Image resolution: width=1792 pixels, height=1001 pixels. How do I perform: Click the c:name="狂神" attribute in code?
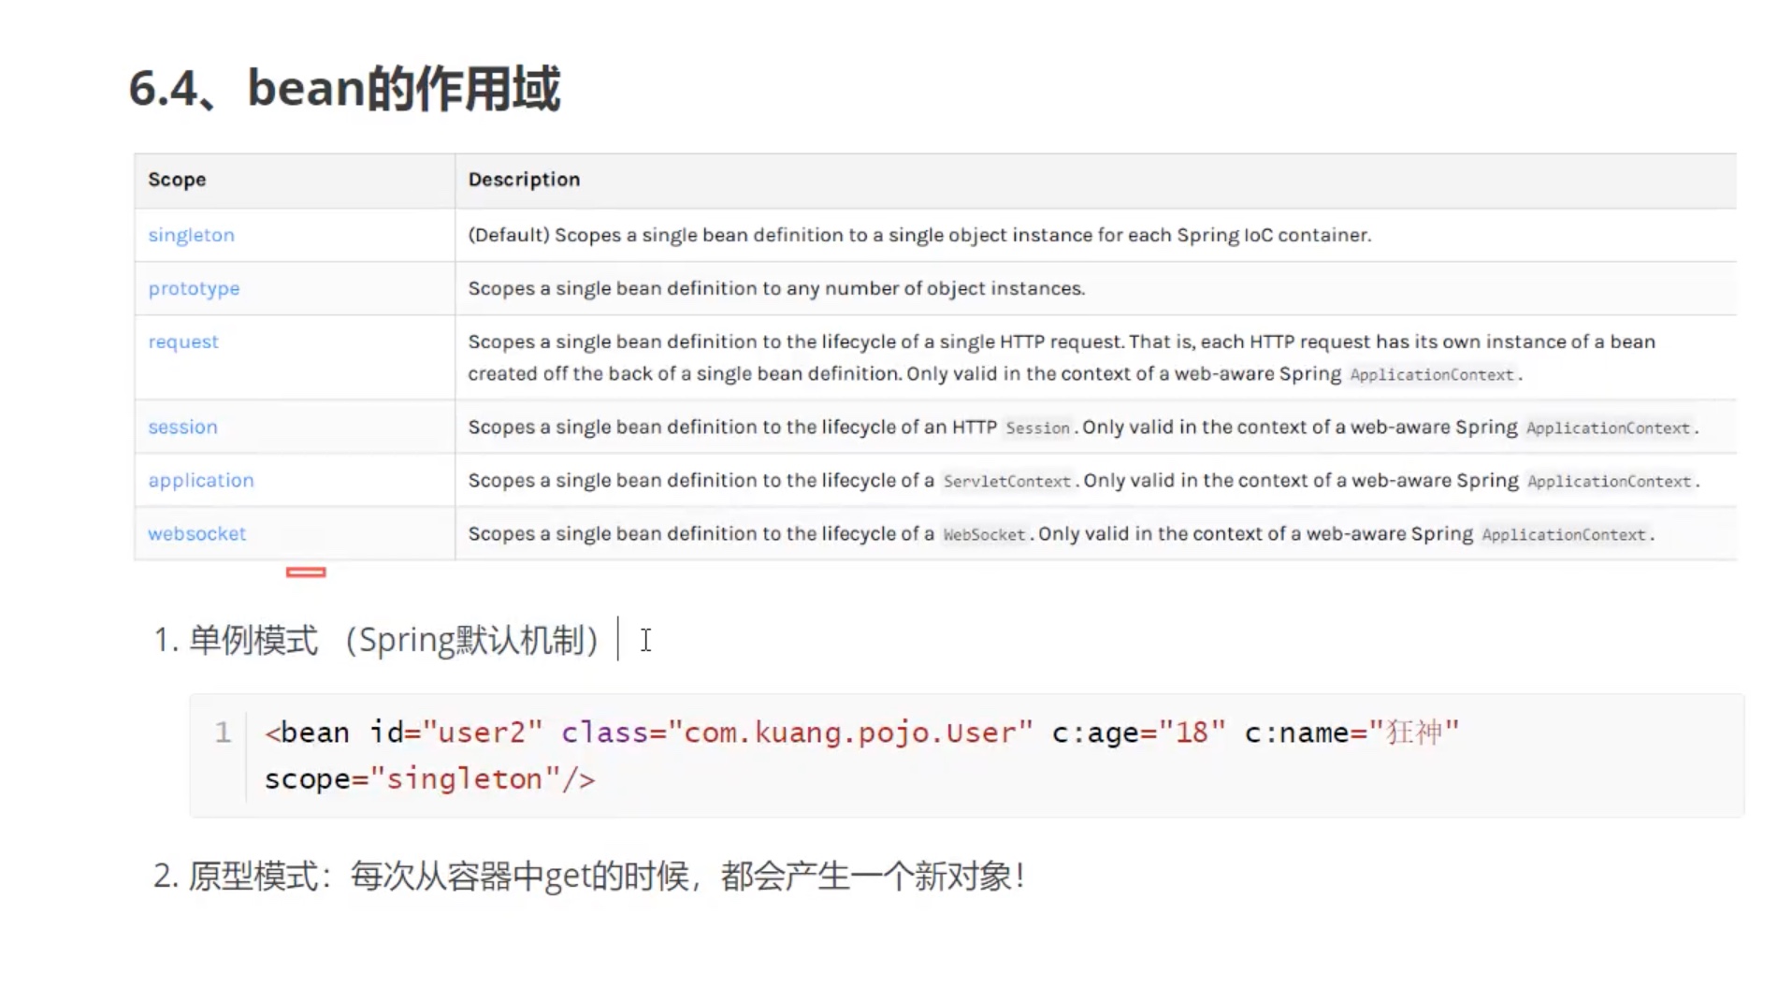[1351, 732]
